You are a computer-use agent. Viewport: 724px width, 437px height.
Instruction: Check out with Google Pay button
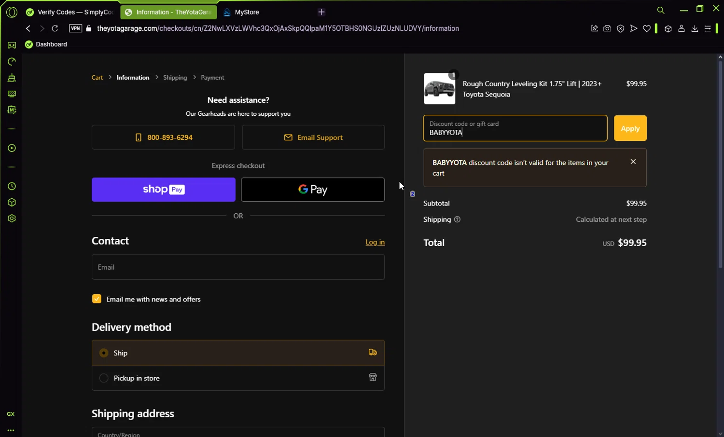pyautogui.click(x=313, y=190)
